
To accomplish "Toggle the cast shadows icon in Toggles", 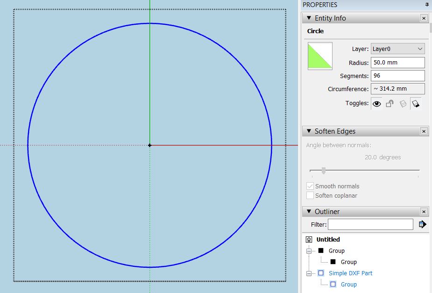I will [x=416, y=104].
